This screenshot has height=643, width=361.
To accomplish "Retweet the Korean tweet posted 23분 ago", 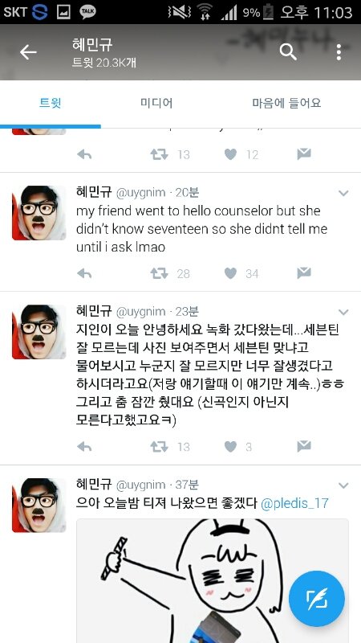I will [159, 446].
